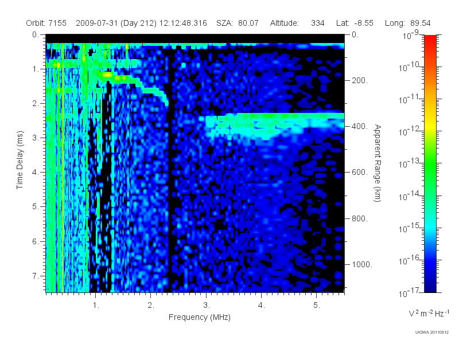Click the "1." tick on frequency axis
Viewport: 459px width, 344px height.
(x=96, y=306)
